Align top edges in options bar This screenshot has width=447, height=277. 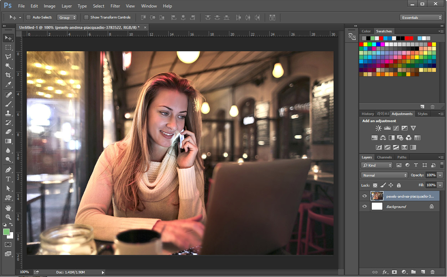(x=143, y=17)
